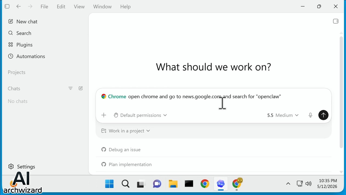Send the prompt with the up-arrow button
The width and height of the screenshot is (346, 195).
324,115
